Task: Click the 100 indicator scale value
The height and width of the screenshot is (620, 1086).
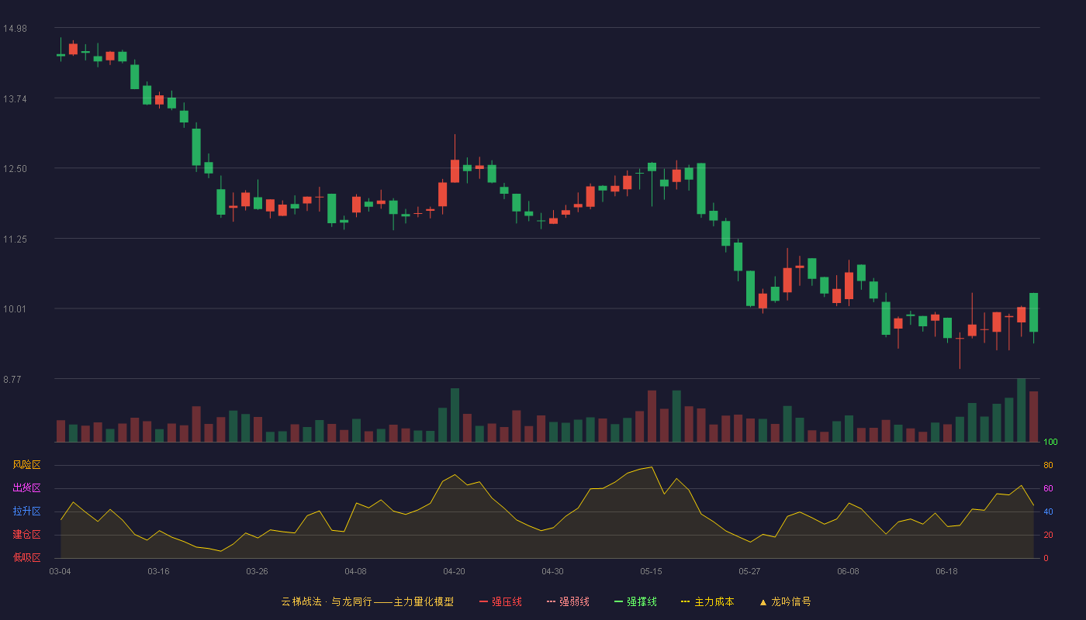Action: (x=1050, y=443)
